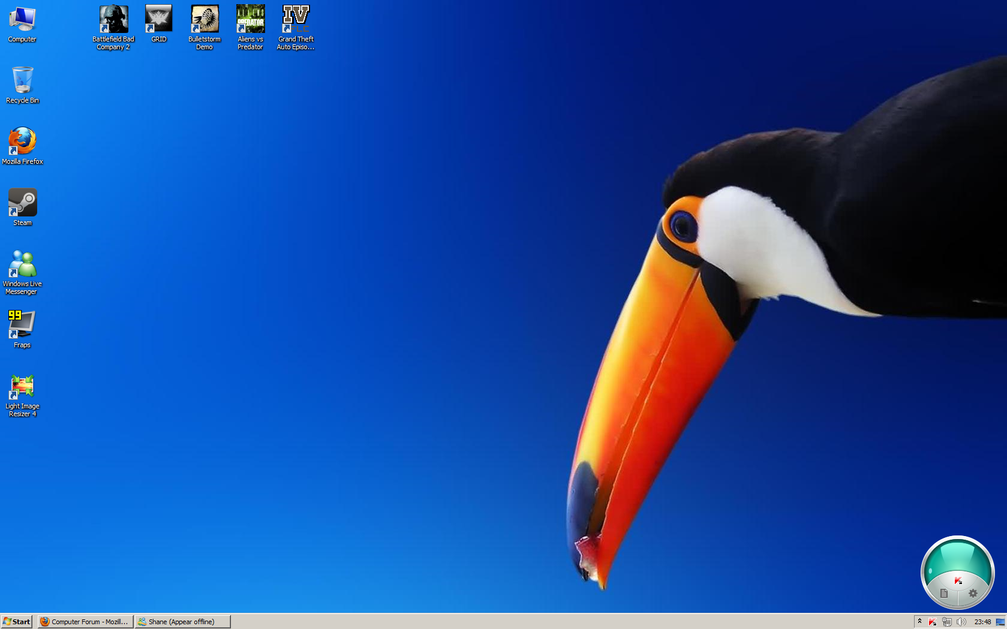Click the show desktop tray icon
The image size is (1007, 629).
pyautogui.click(x=1000, y=622)
